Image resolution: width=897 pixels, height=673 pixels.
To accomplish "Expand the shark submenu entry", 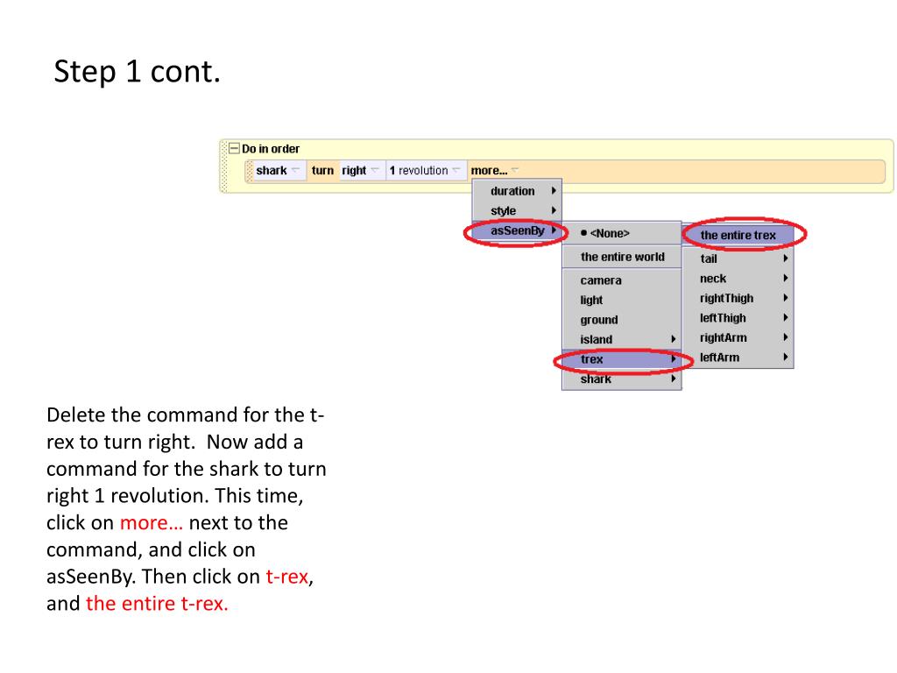I will (x=622, y=379).
